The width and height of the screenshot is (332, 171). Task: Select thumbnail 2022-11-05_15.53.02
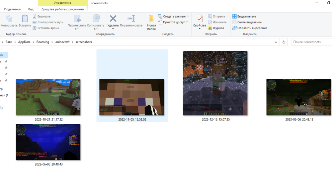tap(132, 97)
